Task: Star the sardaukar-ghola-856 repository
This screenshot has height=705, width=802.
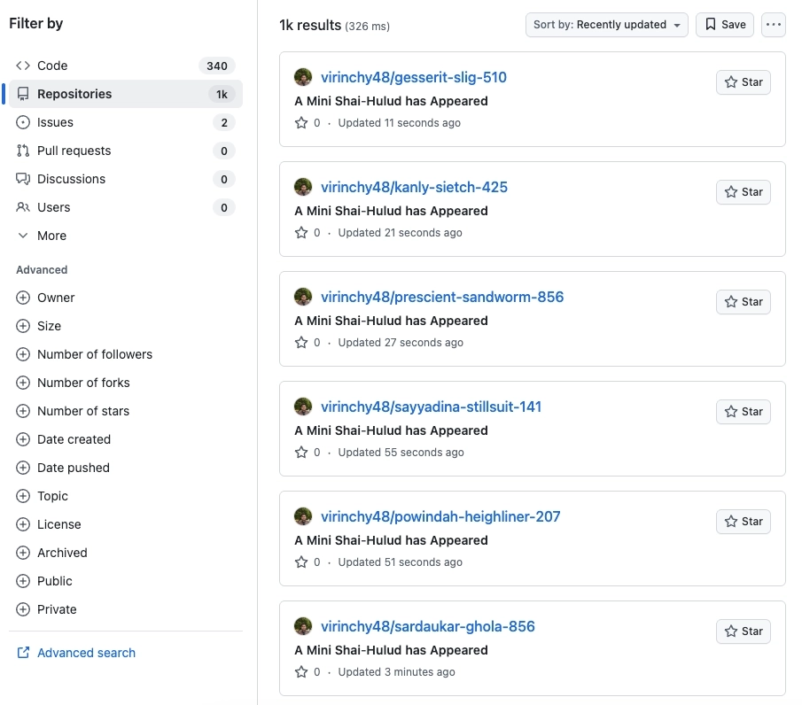Action: (x=744, y=631)
